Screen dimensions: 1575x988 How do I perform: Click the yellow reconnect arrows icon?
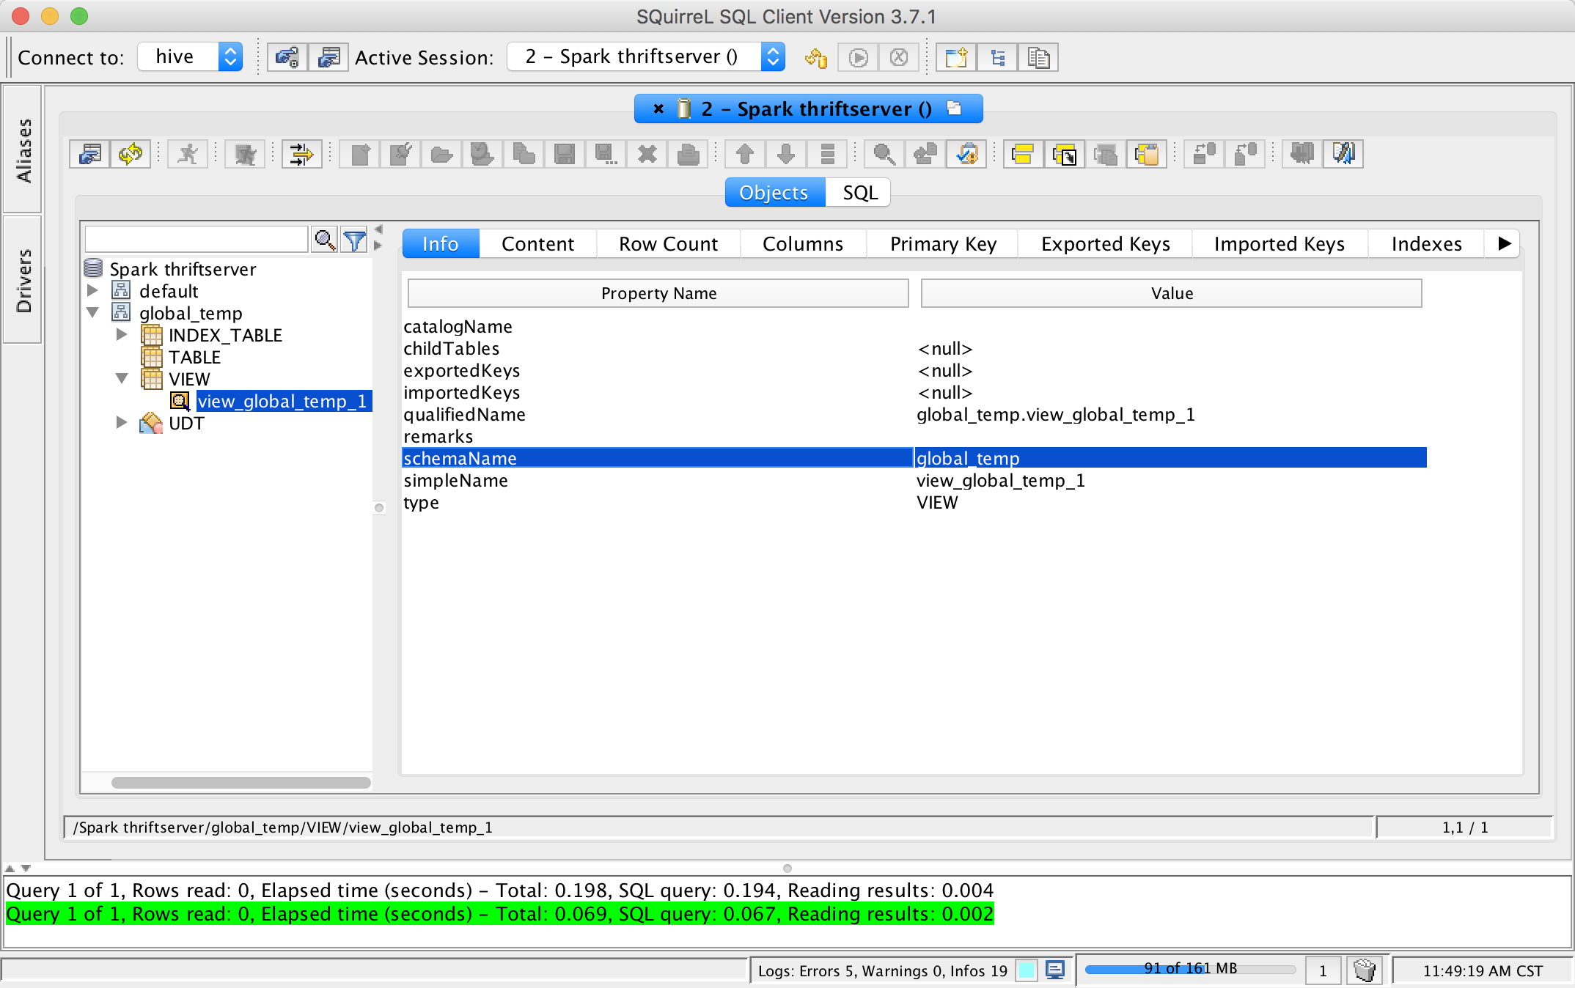coord(131,154)
